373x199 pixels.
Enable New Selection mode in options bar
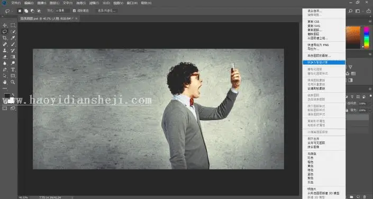tap(20, 11)
